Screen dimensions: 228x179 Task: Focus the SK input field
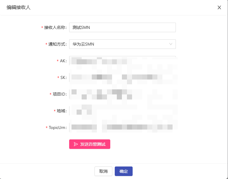[122, 77]
